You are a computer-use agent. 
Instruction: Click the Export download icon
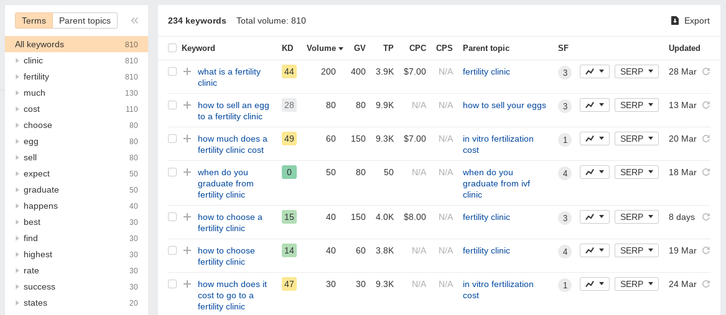tap(674, 21)
